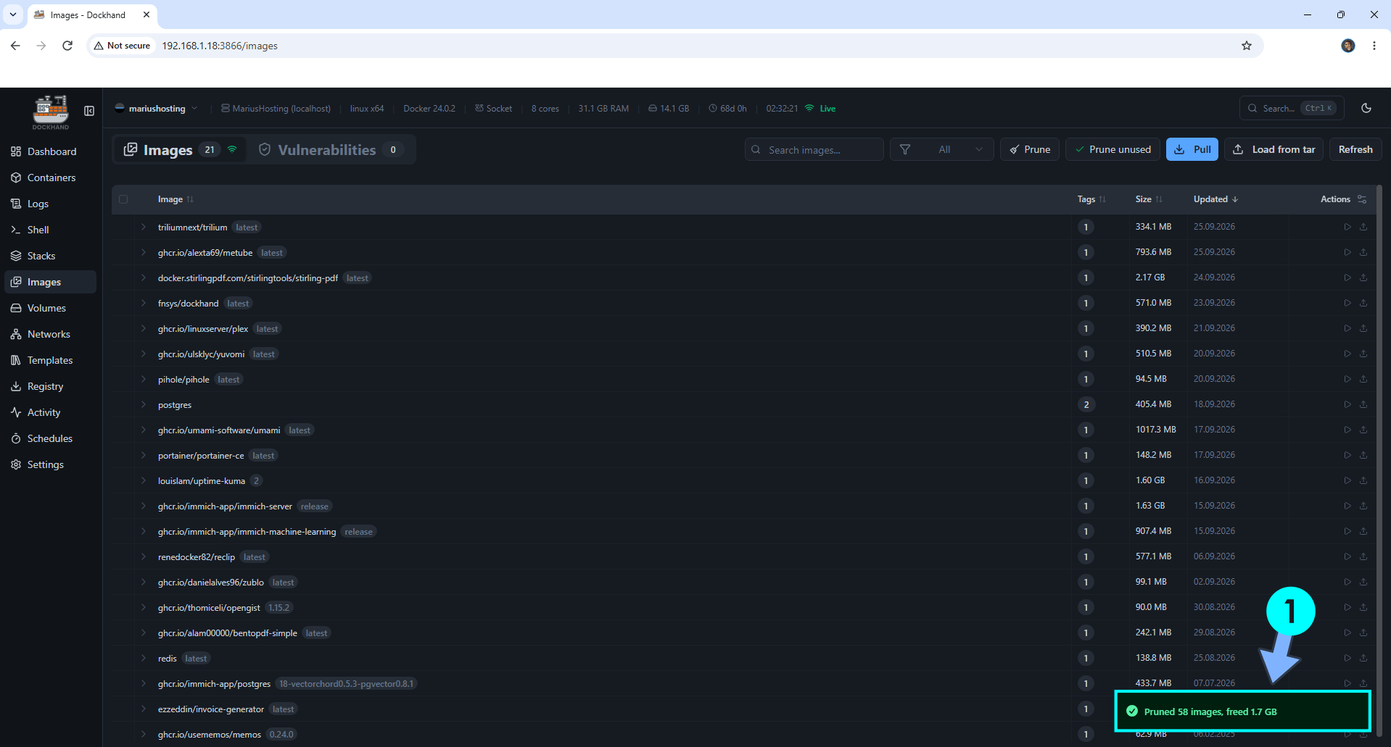Image resolution: width=1391 pixels, height=747 pixels.
Task: Focus the Search images field
Action: click(814, 149)
